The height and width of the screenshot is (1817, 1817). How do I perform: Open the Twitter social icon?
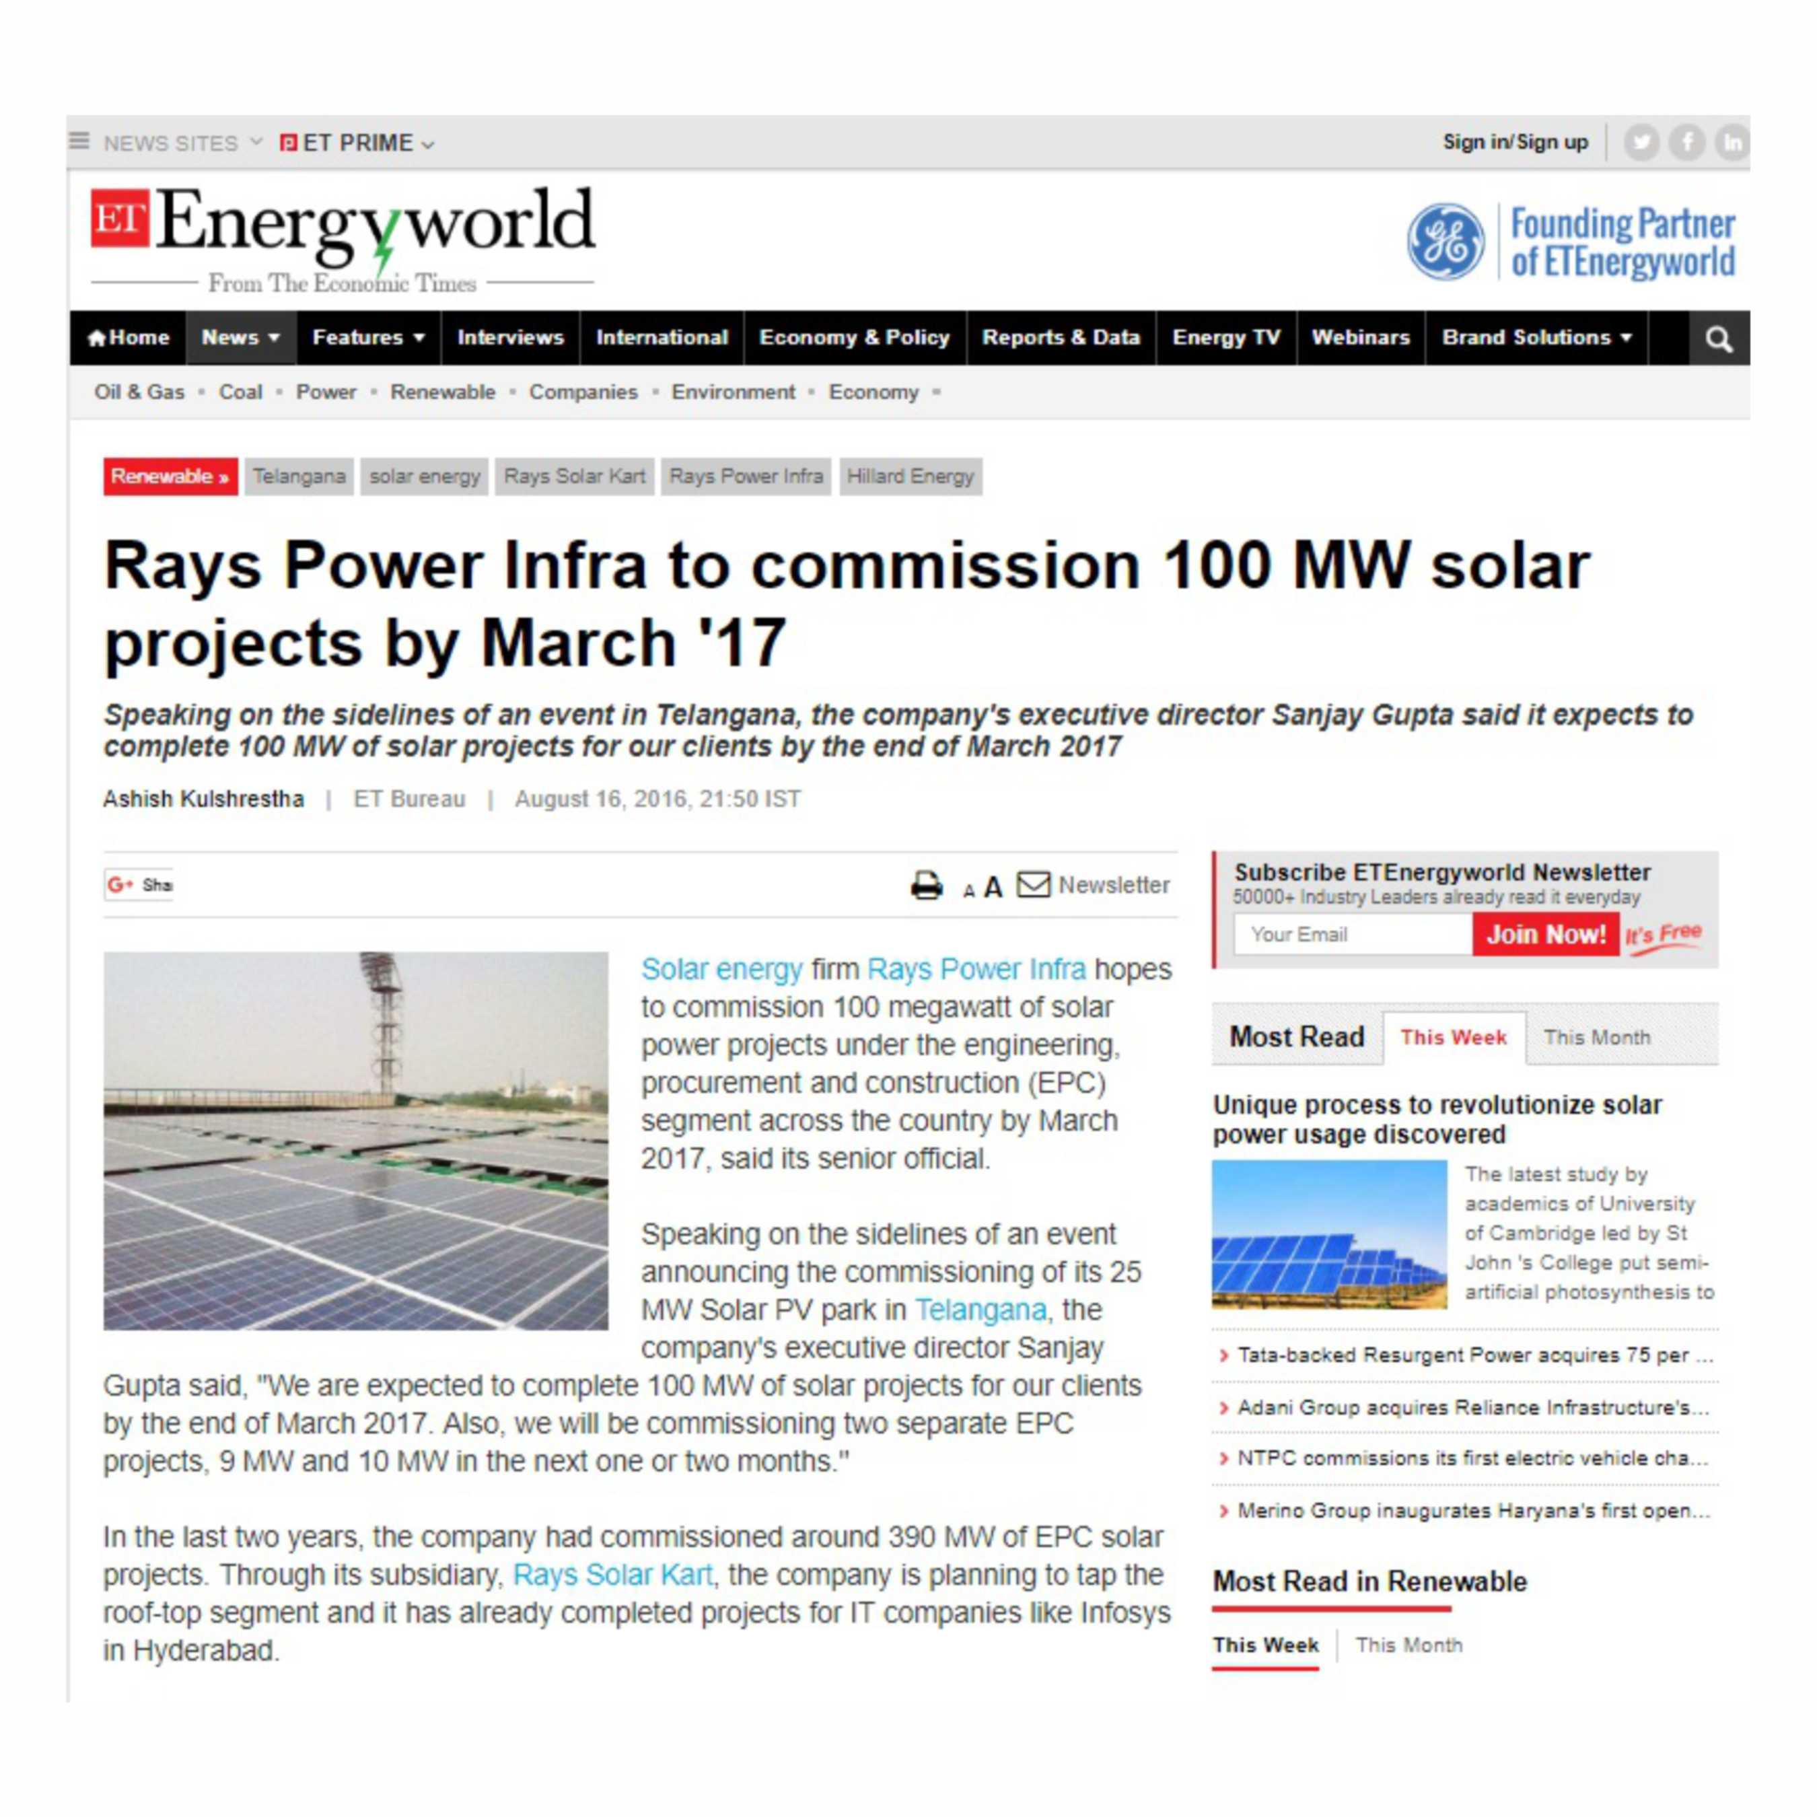coord(1641,143)
